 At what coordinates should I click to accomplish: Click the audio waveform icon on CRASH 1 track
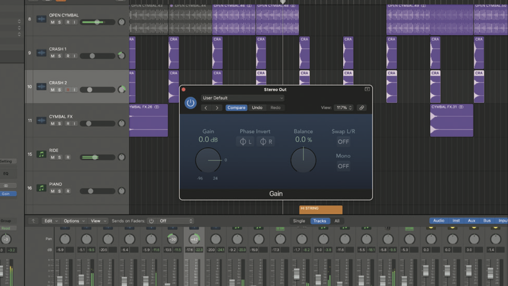[x=41, y=52]
